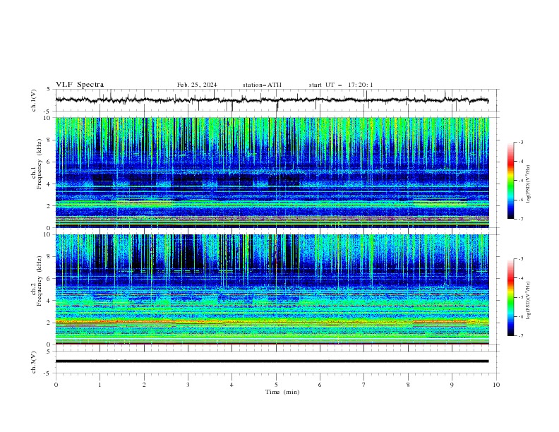Click the red 2 kHz band in ch.2 spectrogram
The height and width of the screenshot is (432, 559).
pyautogui.click(x=272, y=322)
